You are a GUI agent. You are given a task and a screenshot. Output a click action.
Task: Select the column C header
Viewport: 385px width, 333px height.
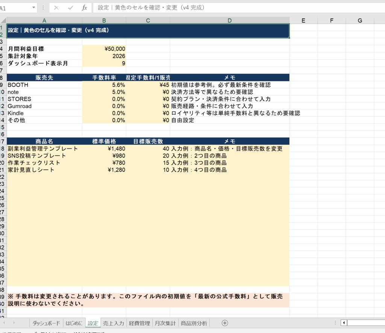pos(148,21)
